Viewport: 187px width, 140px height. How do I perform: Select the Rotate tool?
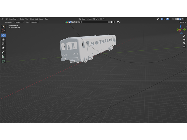point(3,39)
